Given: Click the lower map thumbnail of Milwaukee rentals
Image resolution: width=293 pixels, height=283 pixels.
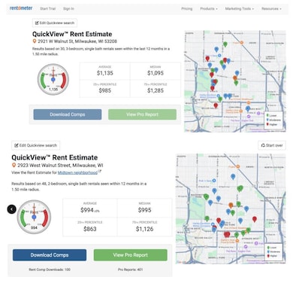Looking at the screenshot, I should 231,208.
